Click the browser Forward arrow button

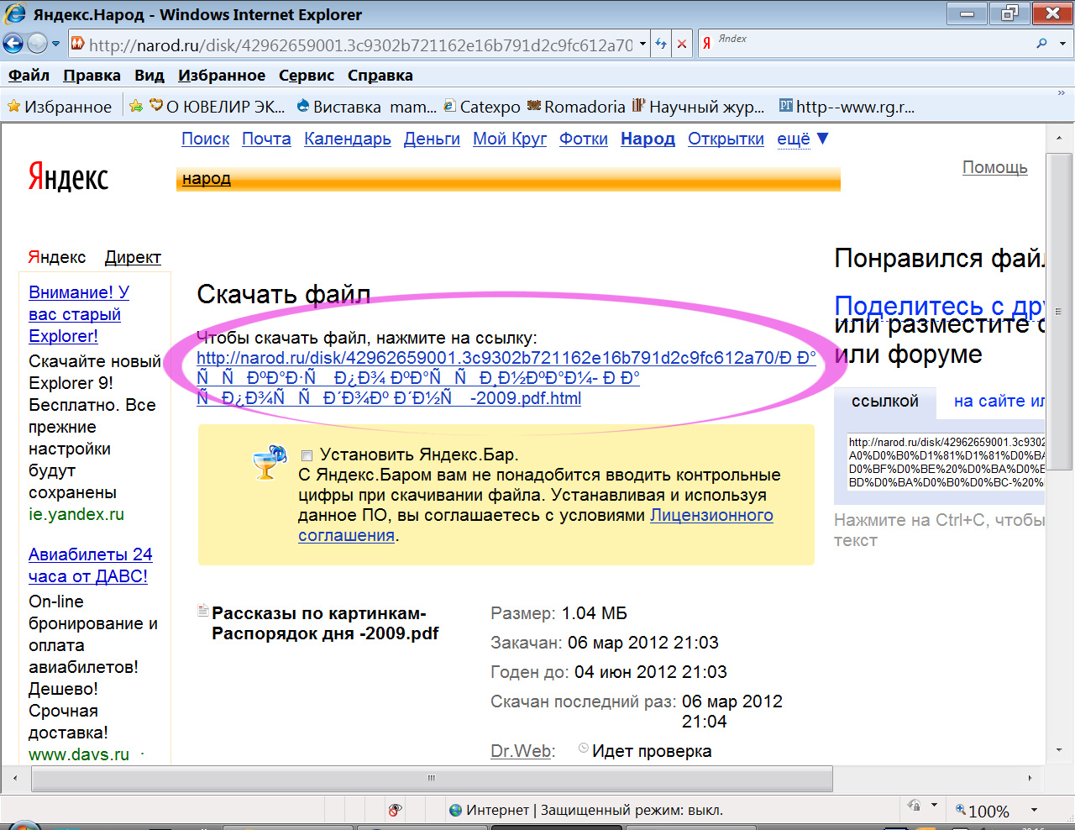37,44
